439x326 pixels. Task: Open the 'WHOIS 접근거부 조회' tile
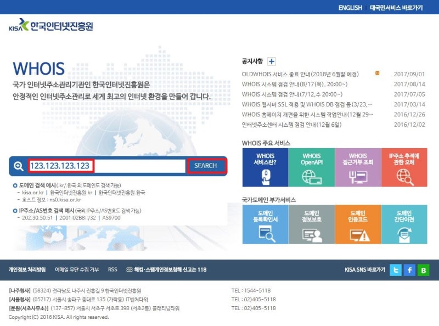coord(358,167)
